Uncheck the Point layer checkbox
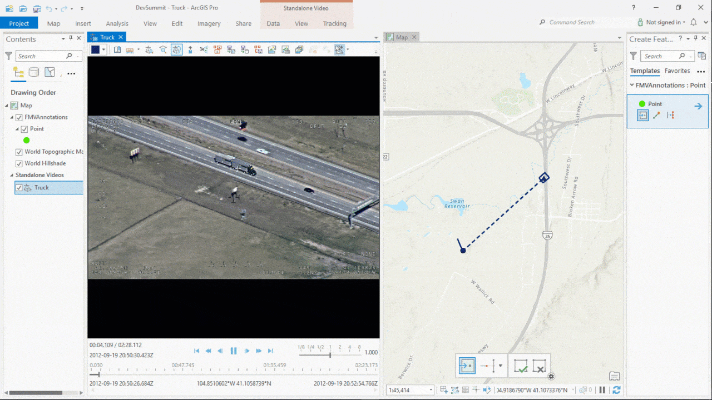 24,129
